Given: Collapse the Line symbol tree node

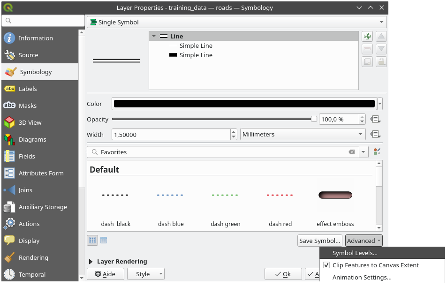Looking at the screenshot, I should pos(154,36).
